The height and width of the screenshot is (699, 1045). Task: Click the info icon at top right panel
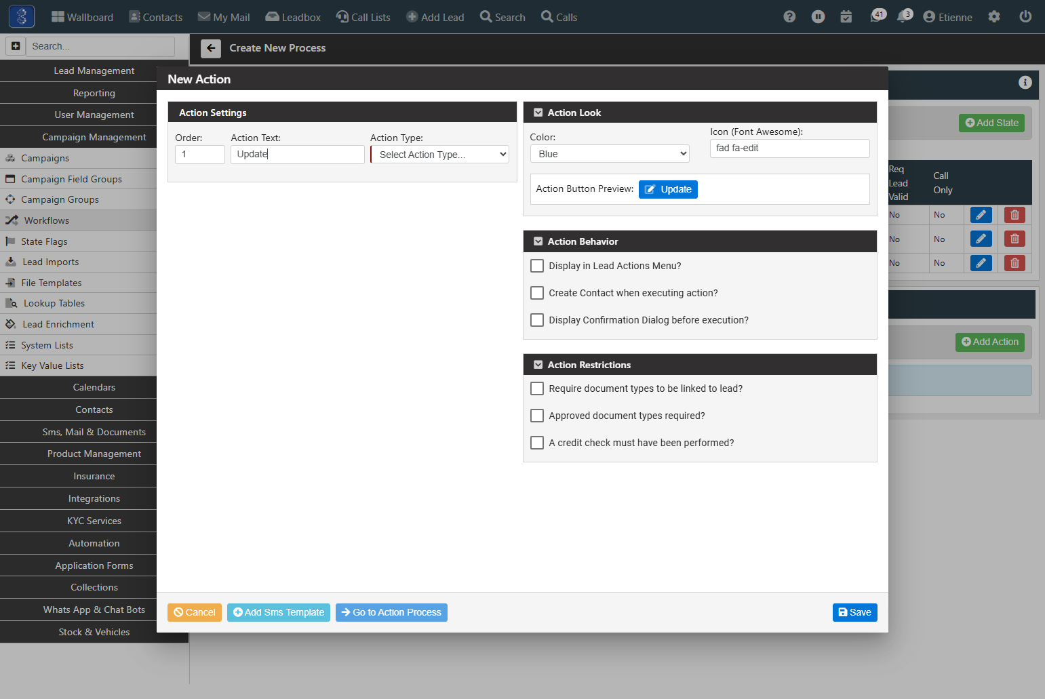[1025, 82]
